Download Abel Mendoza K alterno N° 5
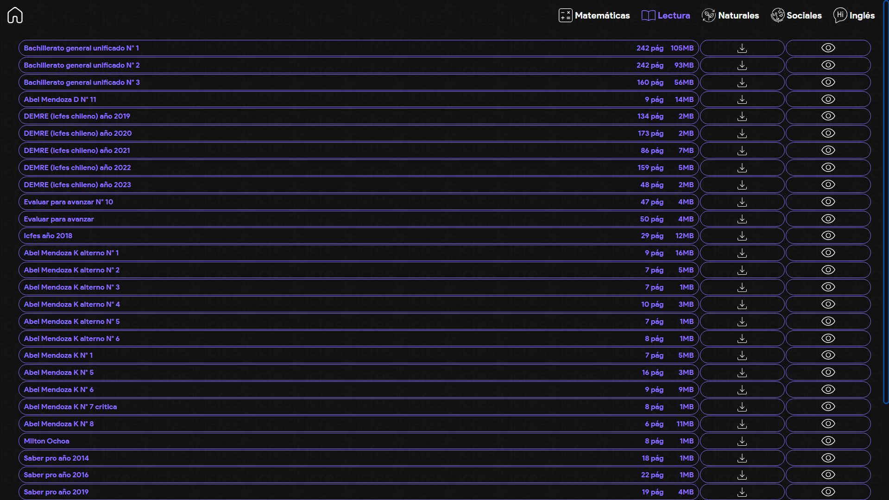The width and height of the screenshot is (889, 500). point(742,322)
